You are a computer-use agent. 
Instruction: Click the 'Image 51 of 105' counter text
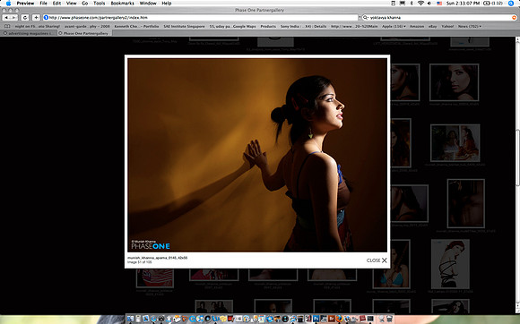click(x=140, y=262)
